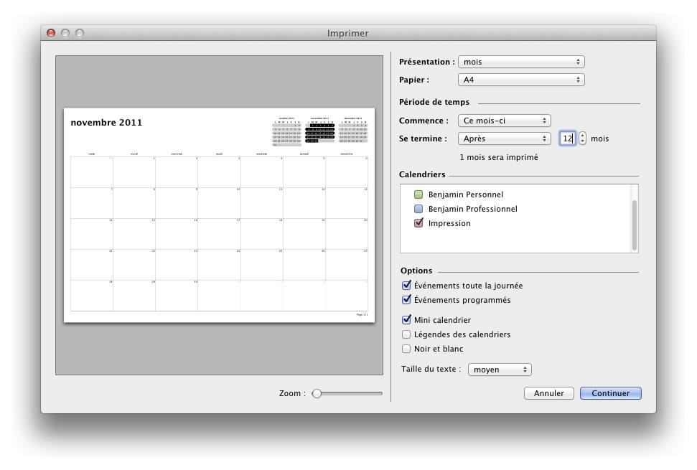697x470 pixels.
Task: Enable Noir et blanc printing
Action: [x=405, y=349]
